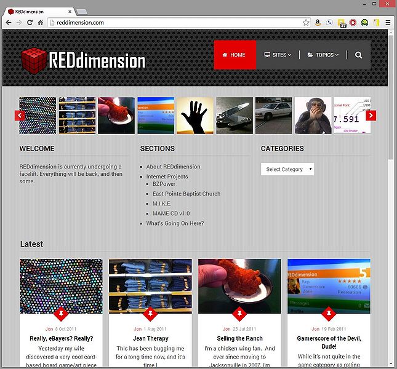Screen dimensions: 397x369
Task: Select the white car carousel thumbnail
Action: [274, 116]
